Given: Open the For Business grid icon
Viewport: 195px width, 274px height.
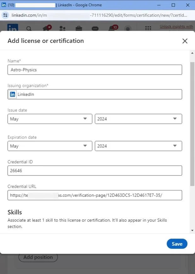Looking at the screenshot, I should [x=148, y=28].
